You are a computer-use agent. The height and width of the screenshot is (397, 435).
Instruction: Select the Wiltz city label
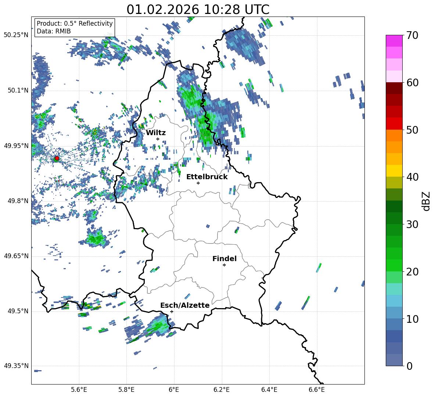156,133
